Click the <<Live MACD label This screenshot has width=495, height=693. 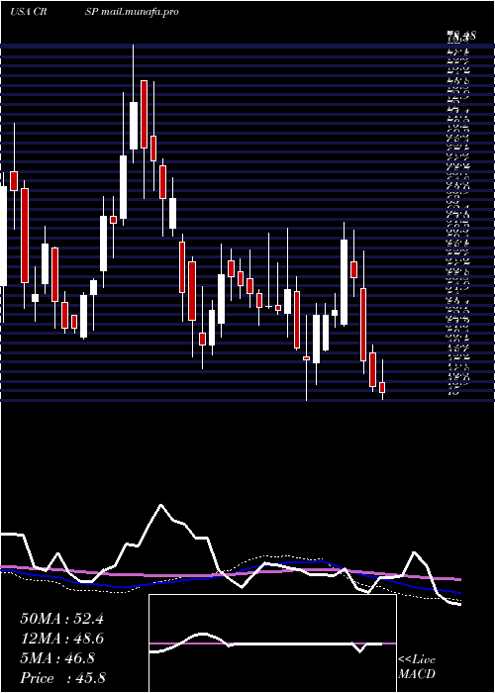[417, 667]
